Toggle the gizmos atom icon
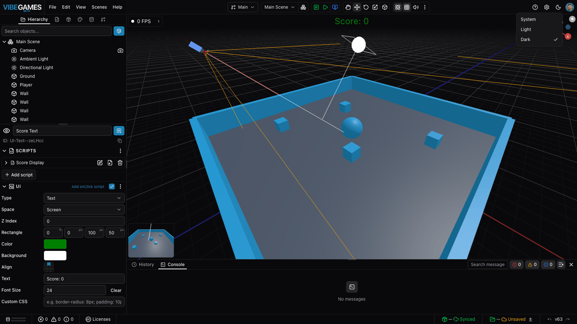The width and height of the screenshot is (577, 324). 398,7
